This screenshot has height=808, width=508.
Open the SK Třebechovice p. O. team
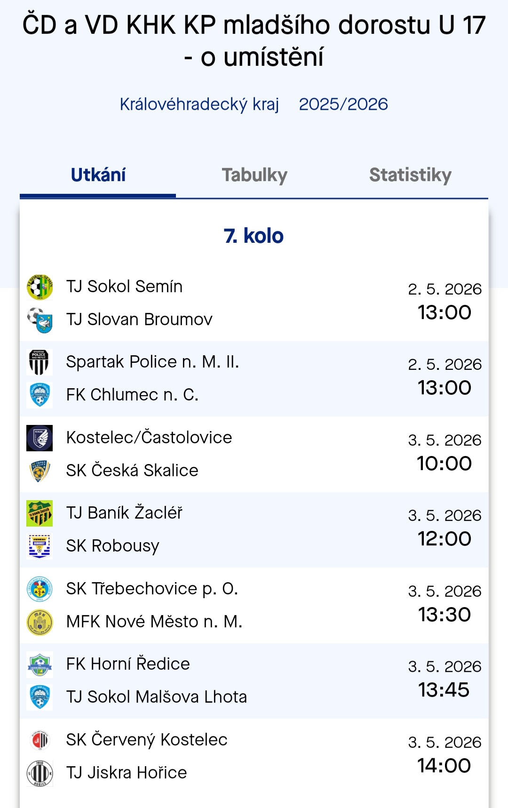[152, 589]
